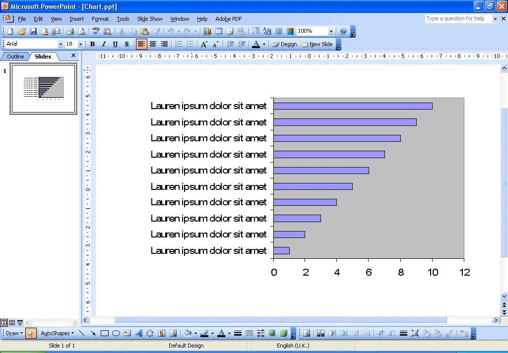Insert a table from the toolbar
This screenshot has width=508, height=353.
[219, 31]
